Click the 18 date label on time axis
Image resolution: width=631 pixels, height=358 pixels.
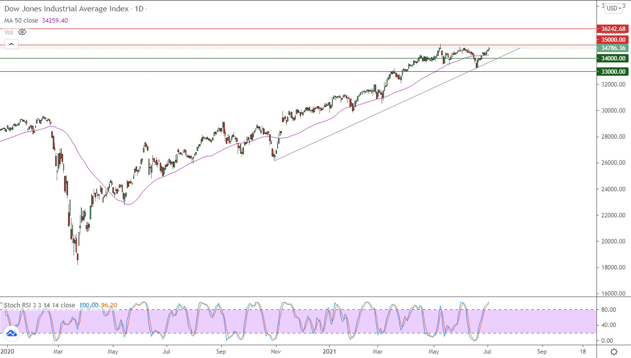(x=583, y=352)
